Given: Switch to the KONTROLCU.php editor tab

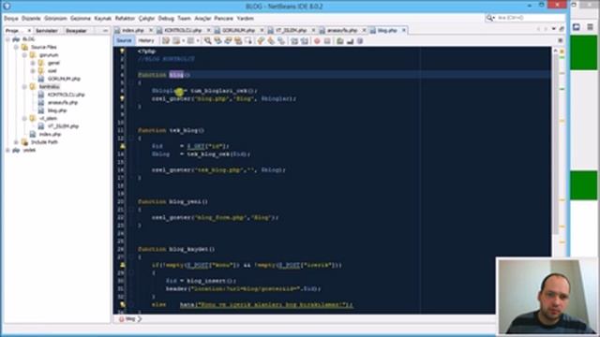Looking at the screenshot, I should (184, 30).
